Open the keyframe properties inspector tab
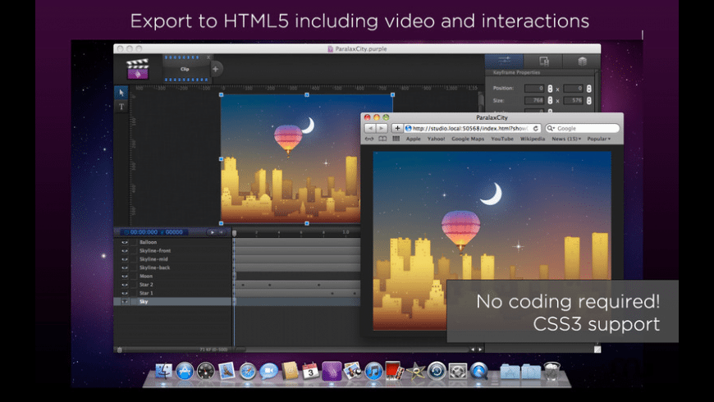Image resolution: width=714 pixels, height=402 pixels. coord(504,61)
